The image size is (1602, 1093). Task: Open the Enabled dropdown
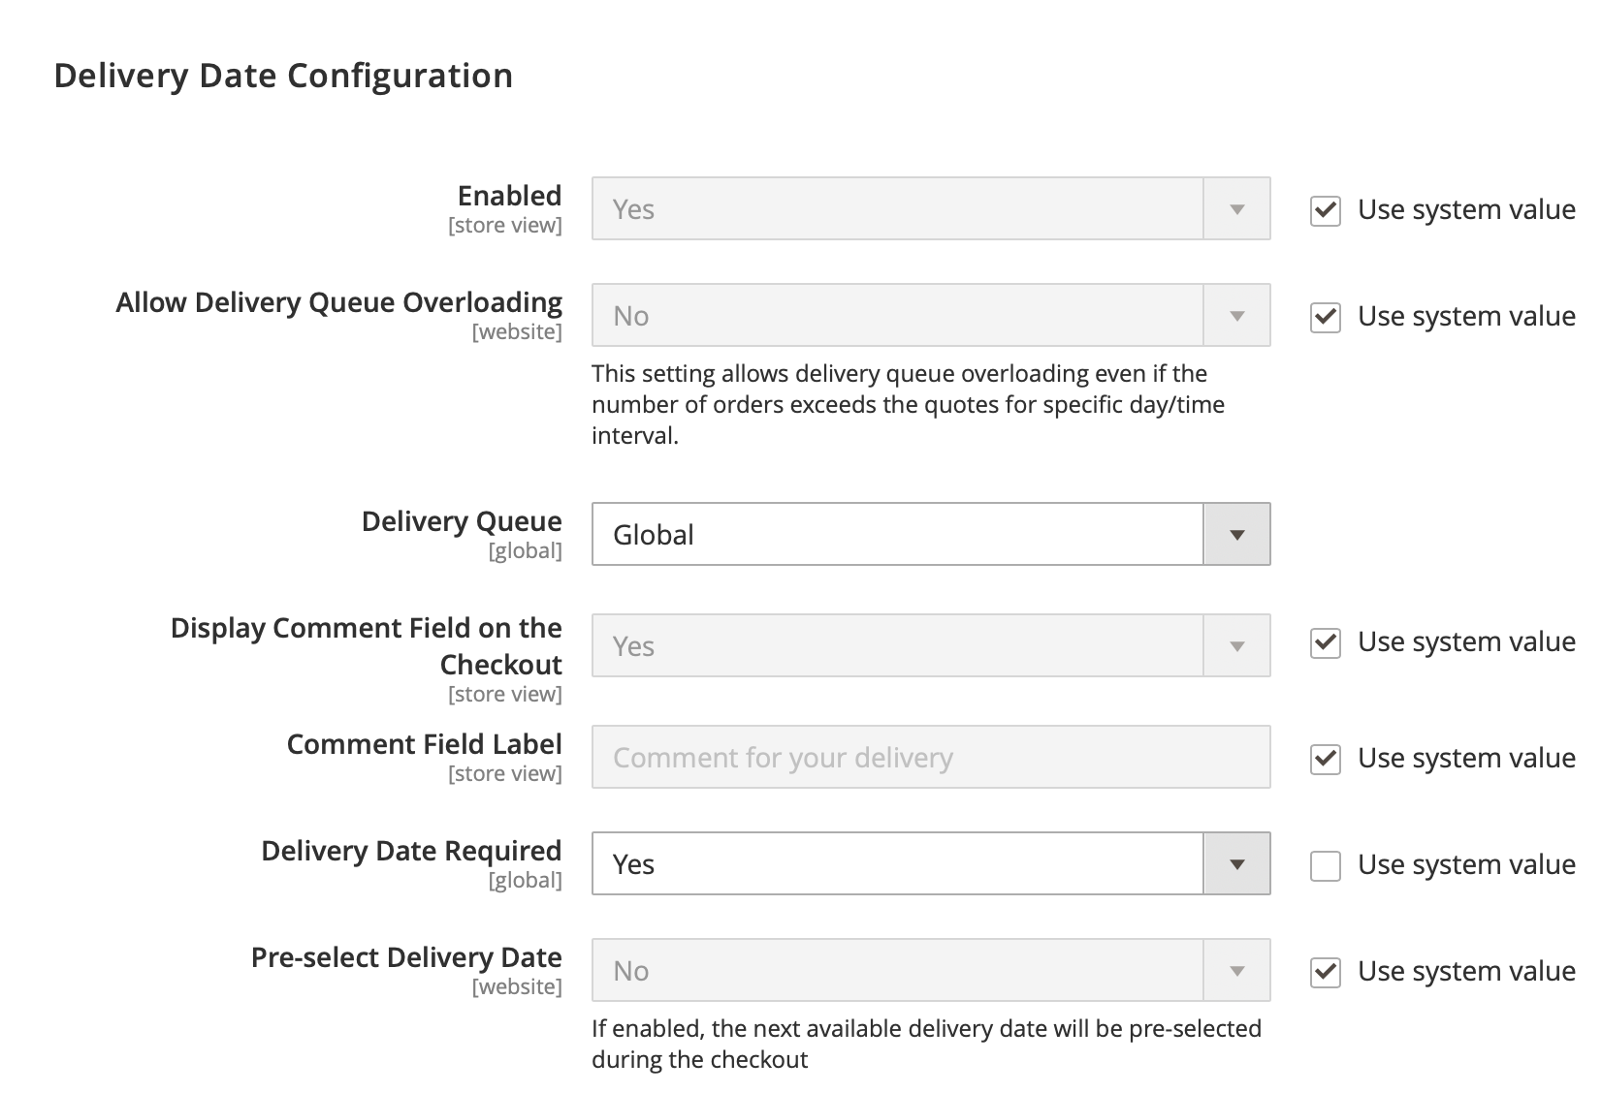coord(931,208)
